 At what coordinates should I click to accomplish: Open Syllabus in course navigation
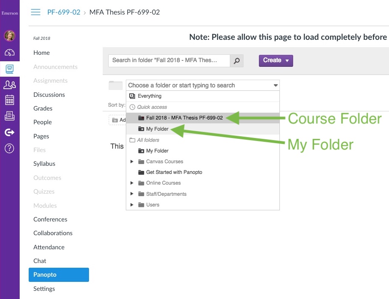click(x=44, y=164)
